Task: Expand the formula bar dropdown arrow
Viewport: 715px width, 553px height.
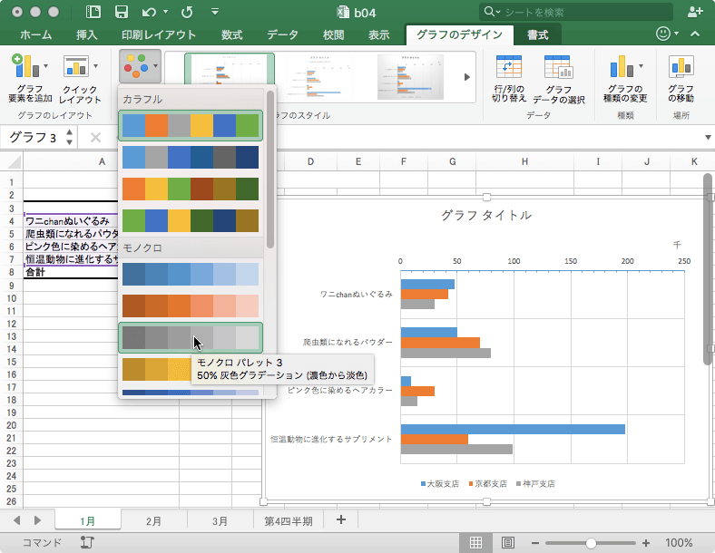Action: click(708, 137)
